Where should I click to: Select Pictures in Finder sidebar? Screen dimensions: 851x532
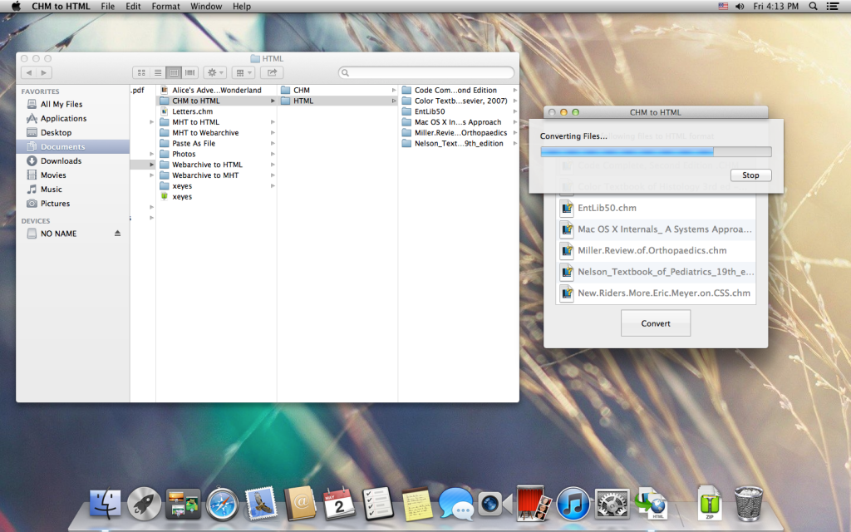click(x=56, y=204)
